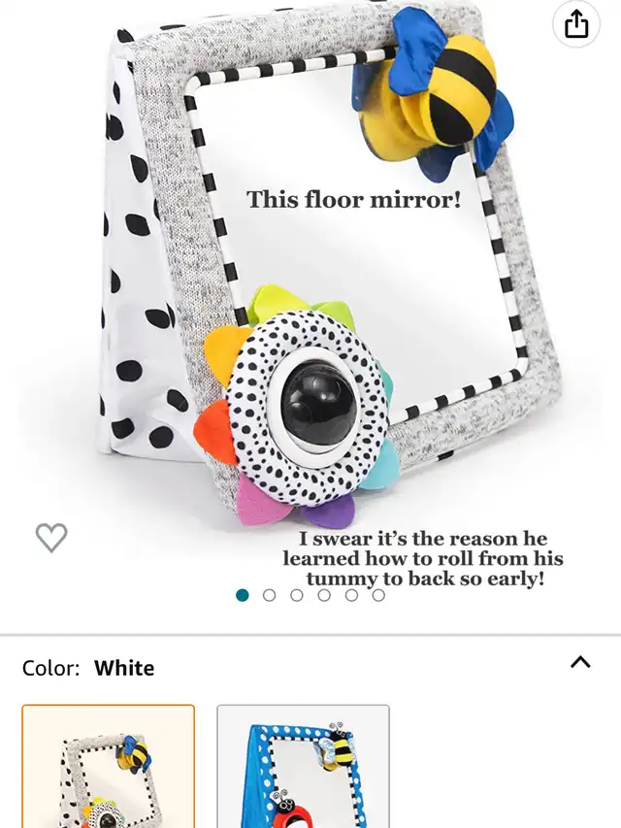The image size is (621, 828).
Task: Go to fourth image carousel dot
Action: click(x=324, y=595)
